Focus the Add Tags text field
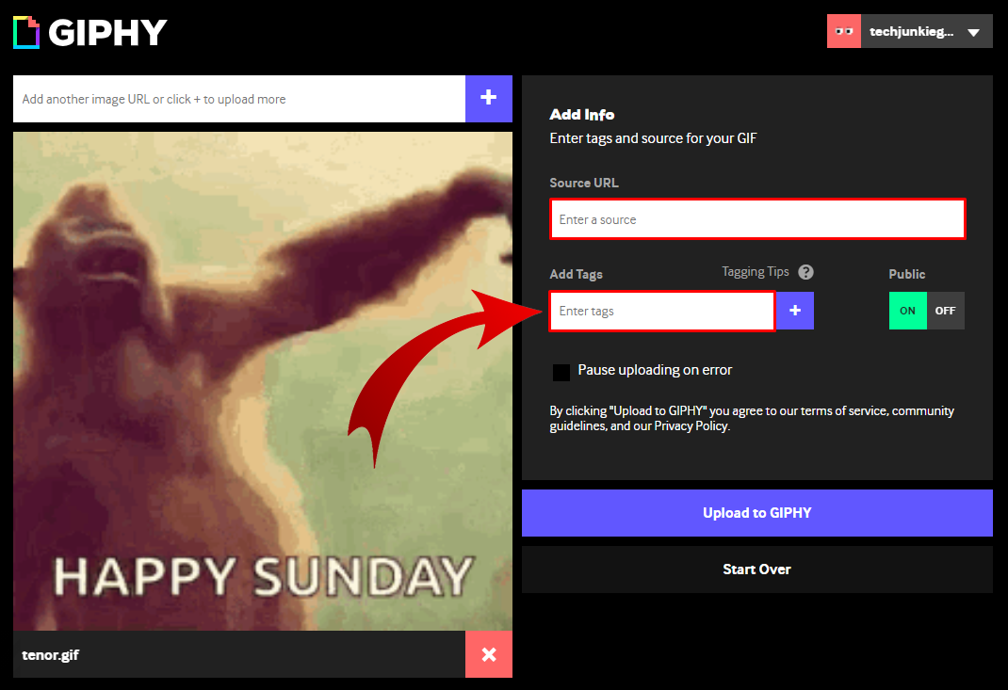Viewport: 1008px width, 690px height. tap(662, 311)
